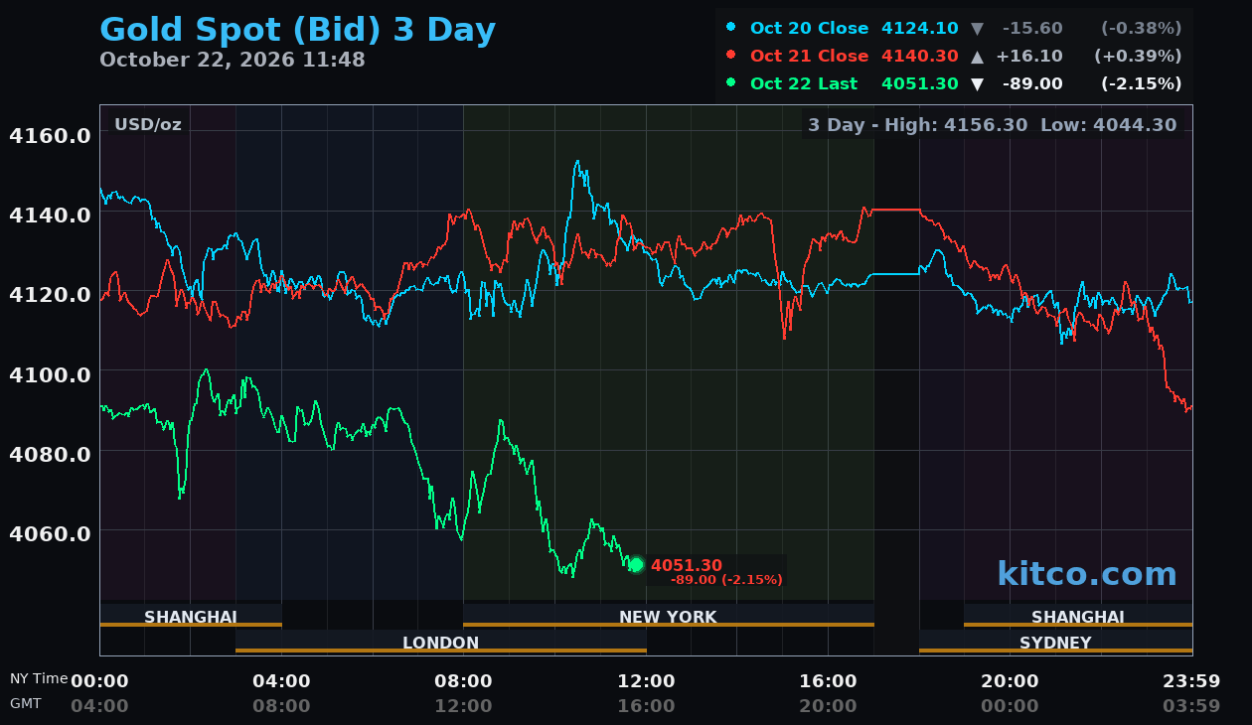Click the 23:59 NY time label
The width and height of the screenshot is (1252, 725).
(x=1191, y=681)
